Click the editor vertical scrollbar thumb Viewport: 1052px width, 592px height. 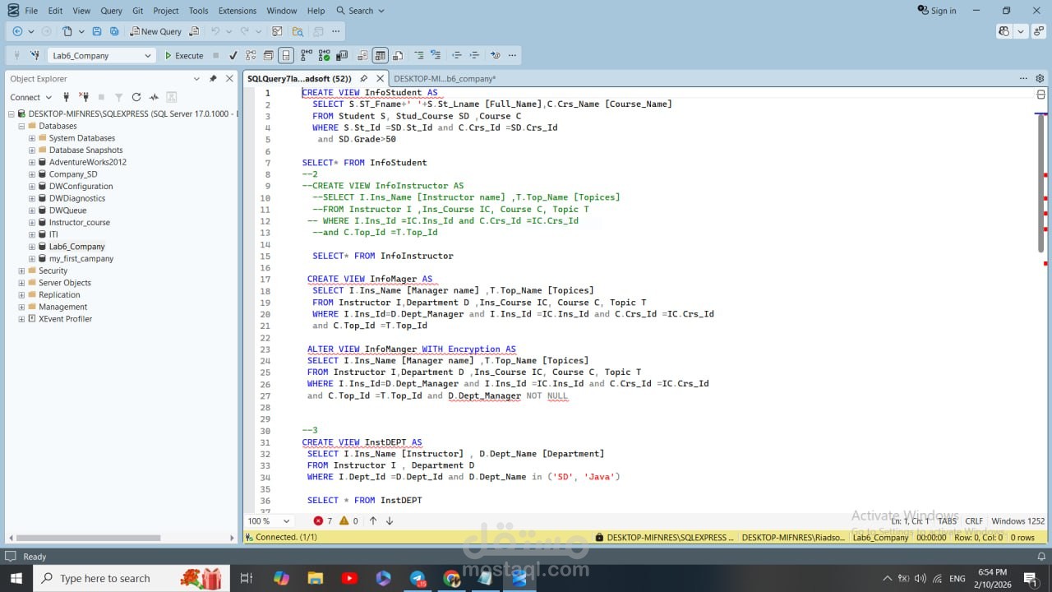1040,183
